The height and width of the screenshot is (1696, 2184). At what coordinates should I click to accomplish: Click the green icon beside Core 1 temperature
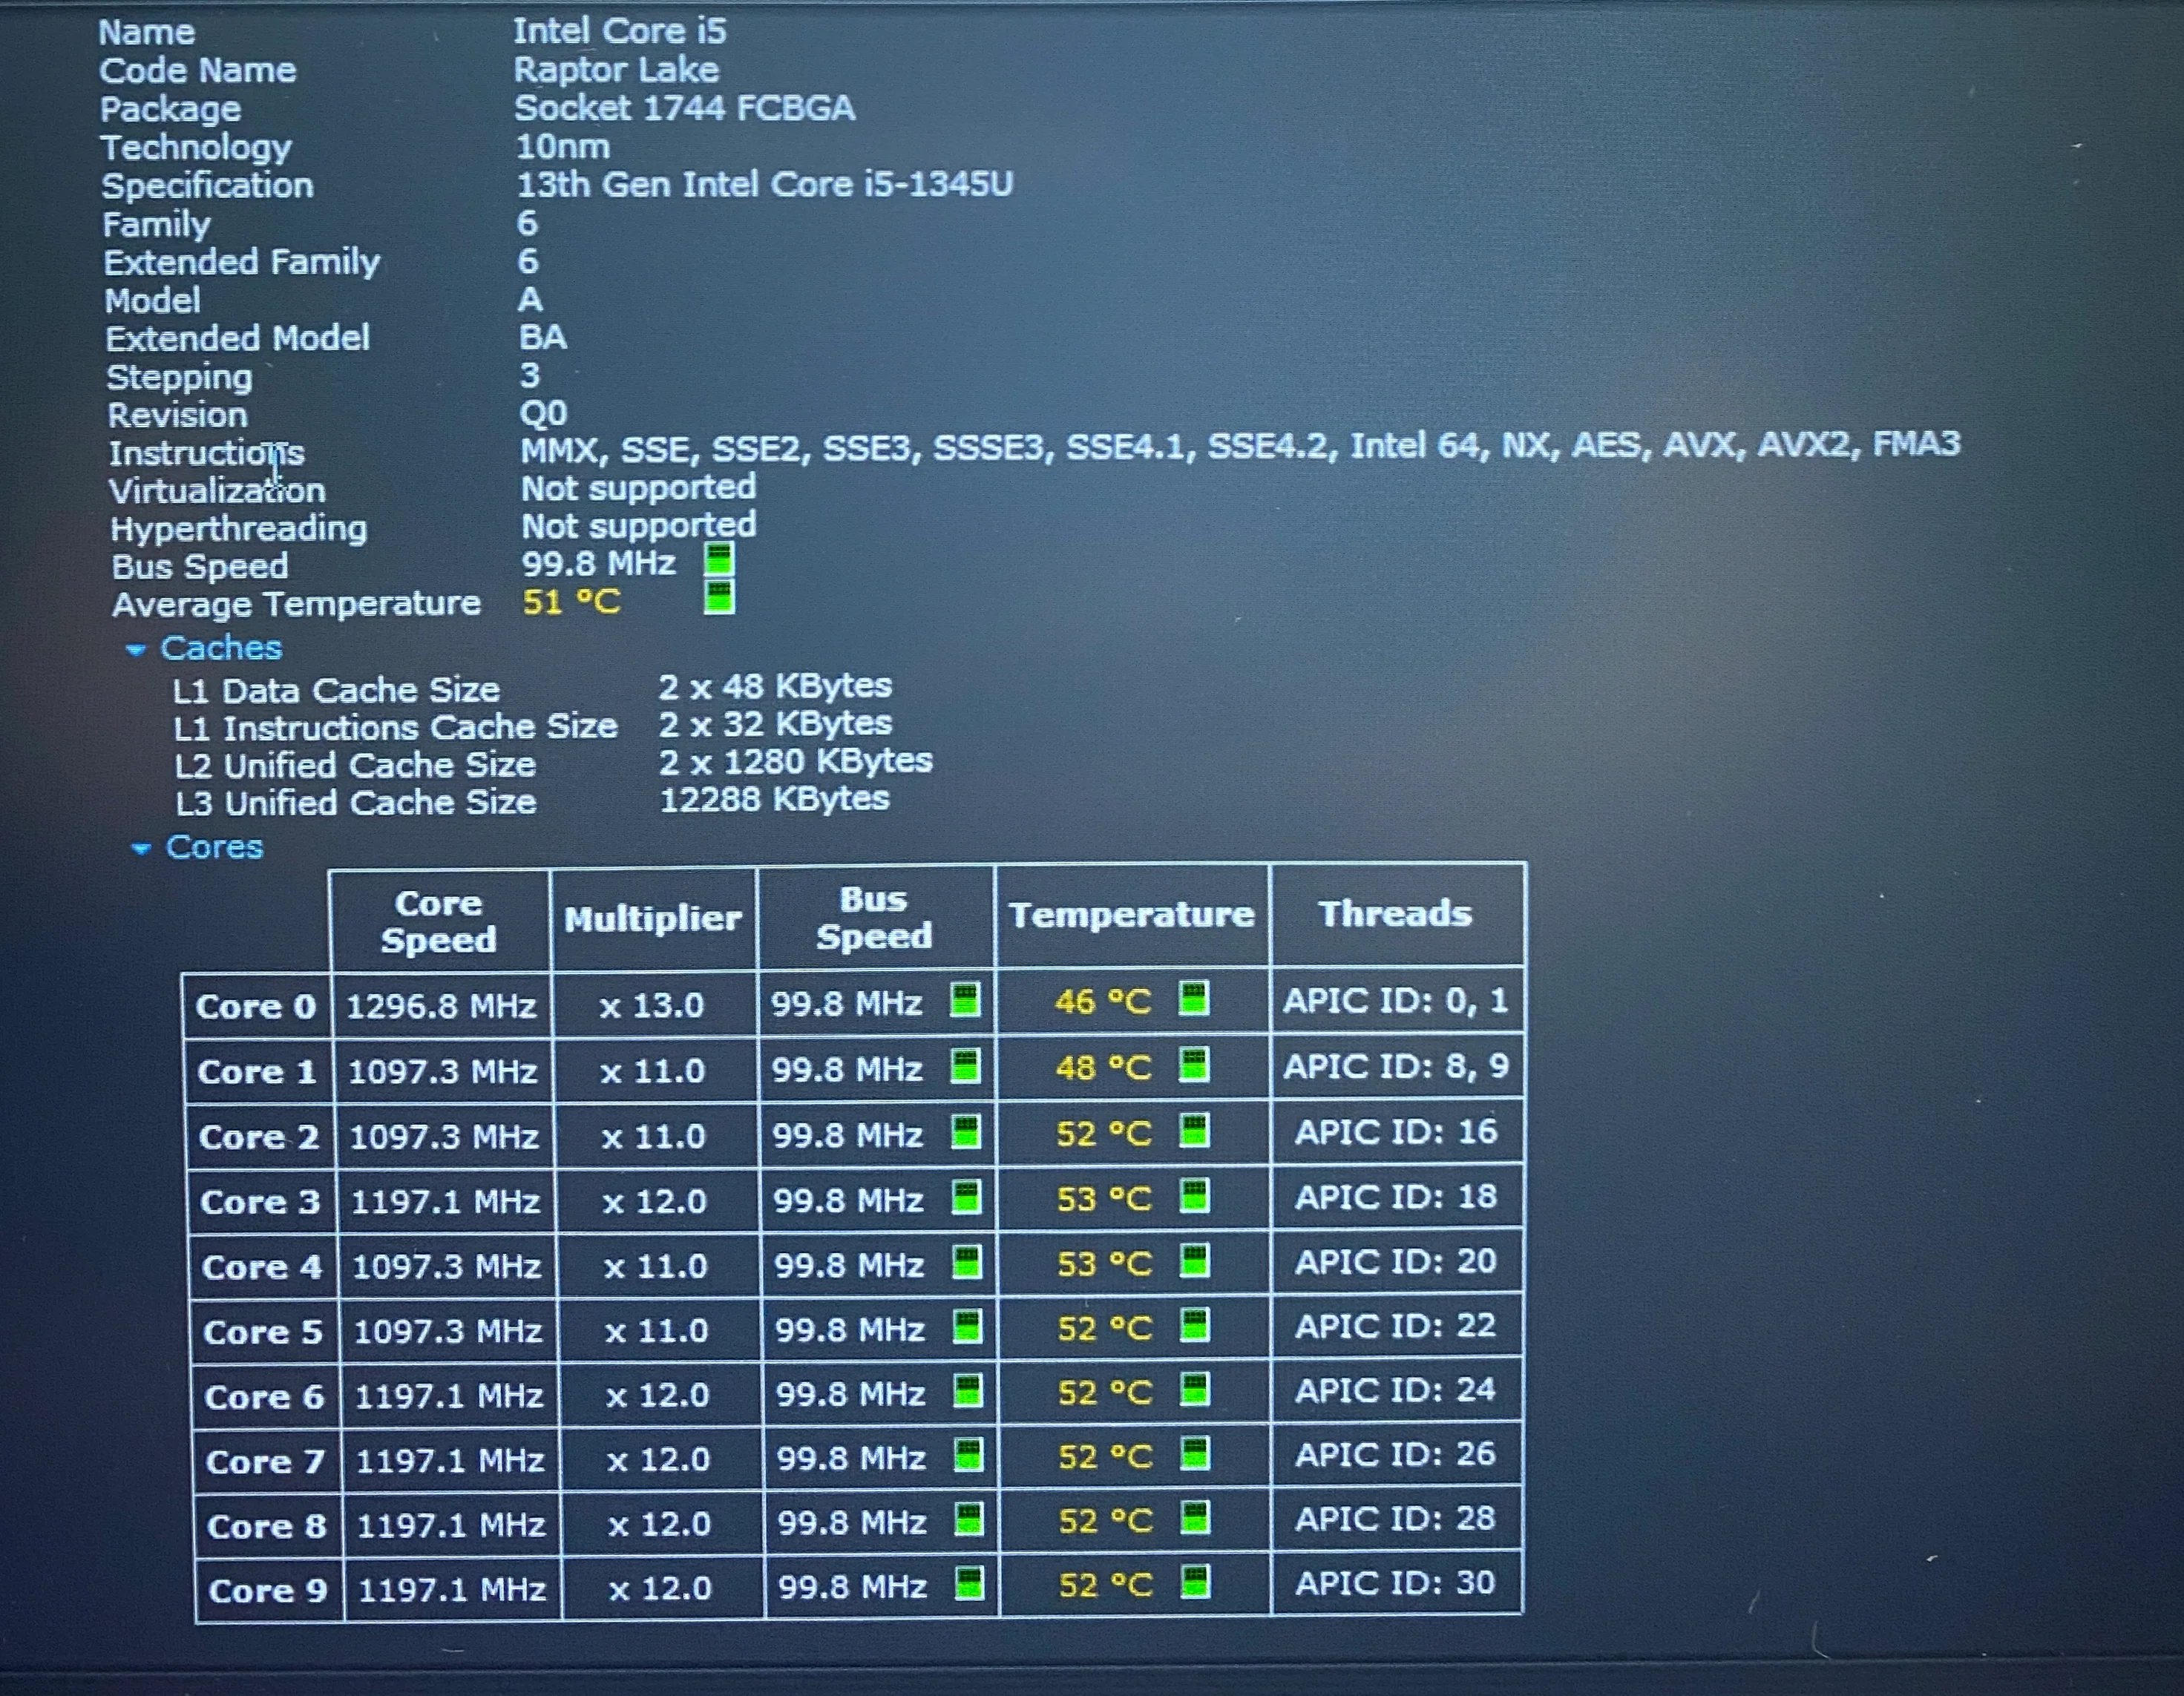click(x=1194, y=1064)
